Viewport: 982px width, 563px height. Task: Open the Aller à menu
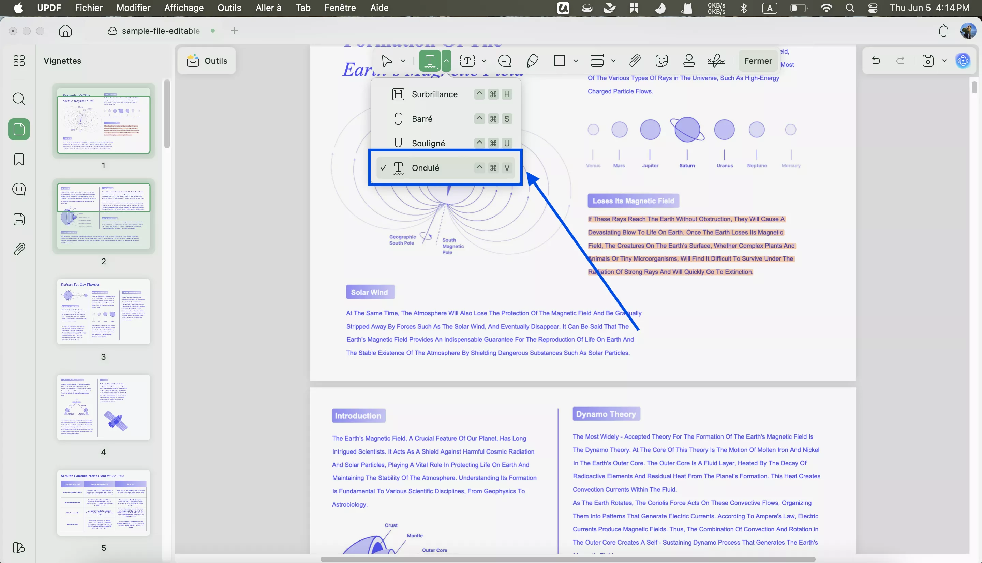pos(268,8)
